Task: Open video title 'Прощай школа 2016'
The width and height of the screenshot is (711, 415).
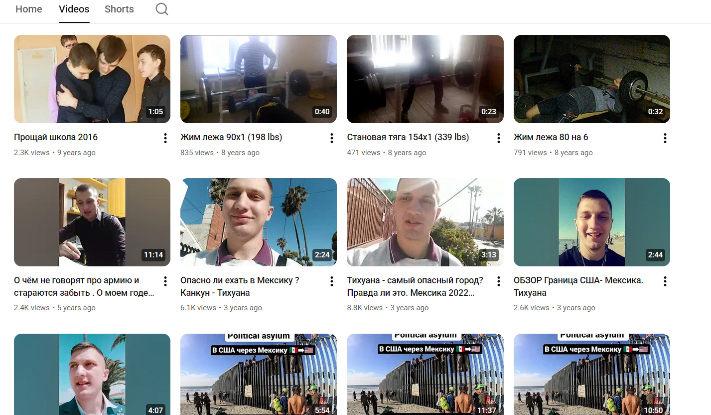Action: pyautogui.click(x=56, y=137)
